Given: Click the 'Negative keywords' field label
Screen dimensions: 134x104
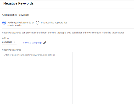Looking at the screenshot, I should click(12, 50).
